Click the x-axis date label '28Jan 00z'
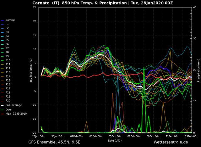The height and width of the screenshot is (147, 201). tap(39, 136)
